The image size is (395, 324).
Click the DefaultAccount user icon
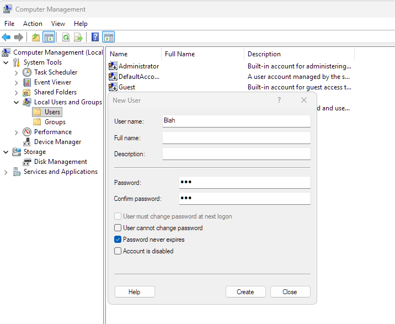pos(113,76)
